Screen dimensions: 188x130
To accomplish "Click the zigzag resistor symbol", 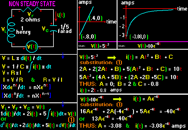I will (x=30, y=9).
